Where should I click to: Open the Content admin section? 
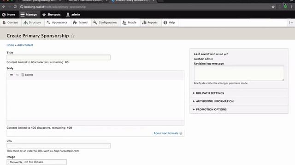click(10, 22)
